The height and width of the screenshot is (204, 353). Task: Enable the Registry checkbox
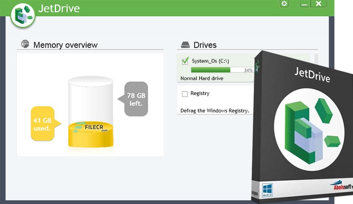[x=185, y=94]
